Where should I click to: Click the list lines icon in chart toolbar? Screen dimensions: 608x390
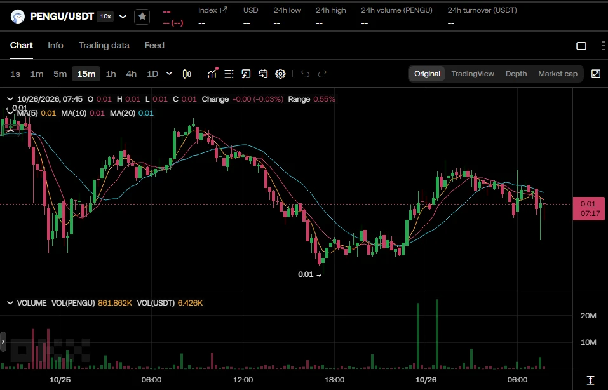229,74
